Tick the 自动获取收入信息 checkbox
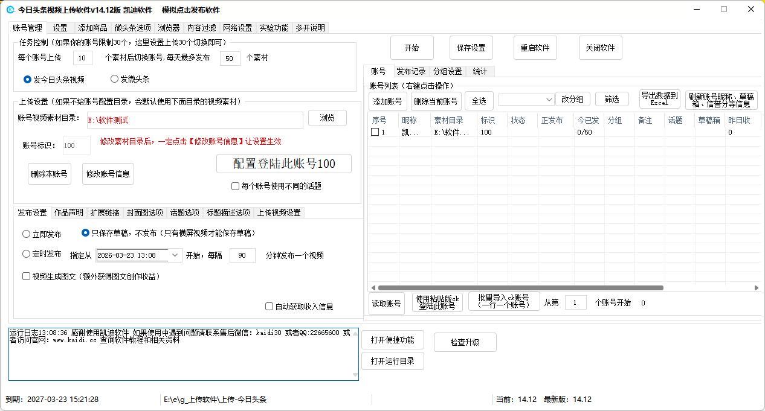 tap(270, 307)
